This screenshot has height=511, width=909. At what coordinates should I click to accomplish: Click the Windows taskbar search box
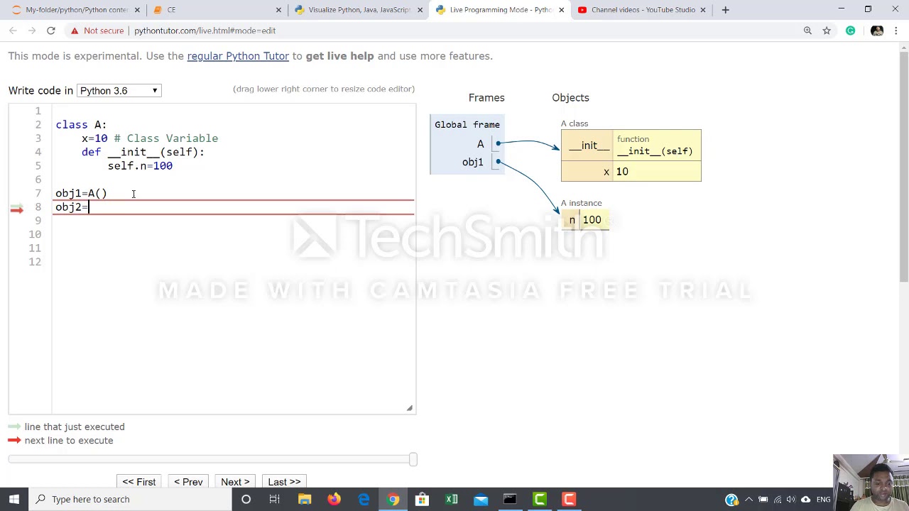point(129,499)
